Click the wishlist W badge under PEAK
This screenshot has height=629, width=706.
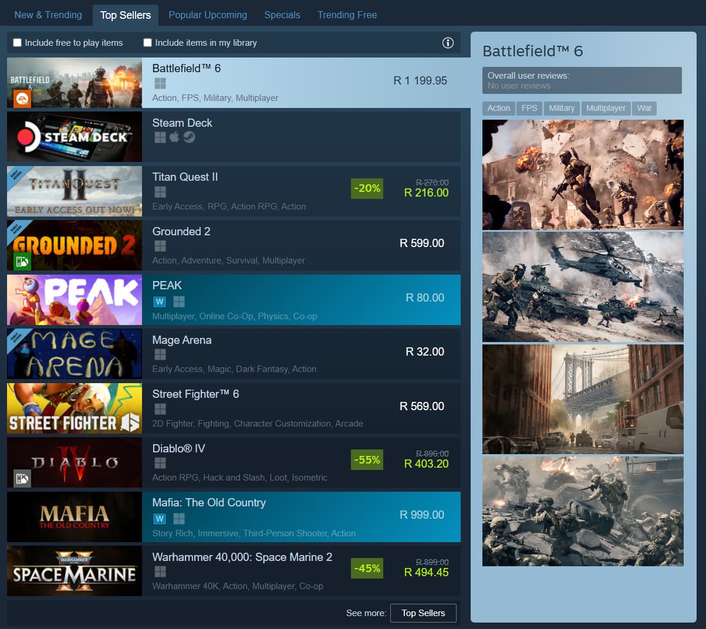coord(160,302)
